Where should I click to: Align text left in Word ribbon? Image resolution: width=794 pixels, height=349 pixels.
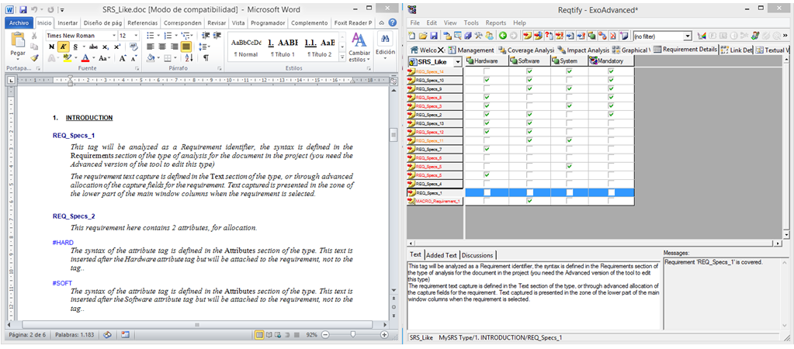(x=151, y=47)
